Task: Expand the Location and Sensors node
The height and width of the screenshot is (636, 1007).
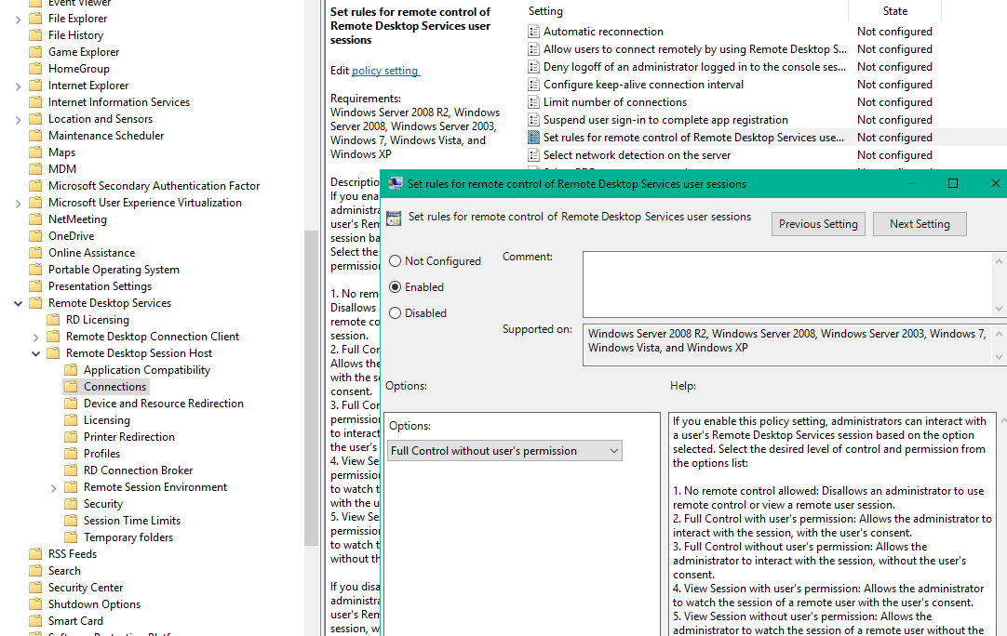Action: point(18,119)
